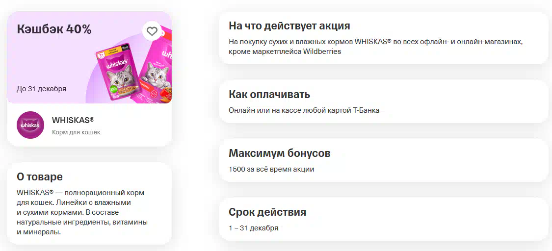
Task: Click the "Срок действия" heading
Action: tap(267, 212)
